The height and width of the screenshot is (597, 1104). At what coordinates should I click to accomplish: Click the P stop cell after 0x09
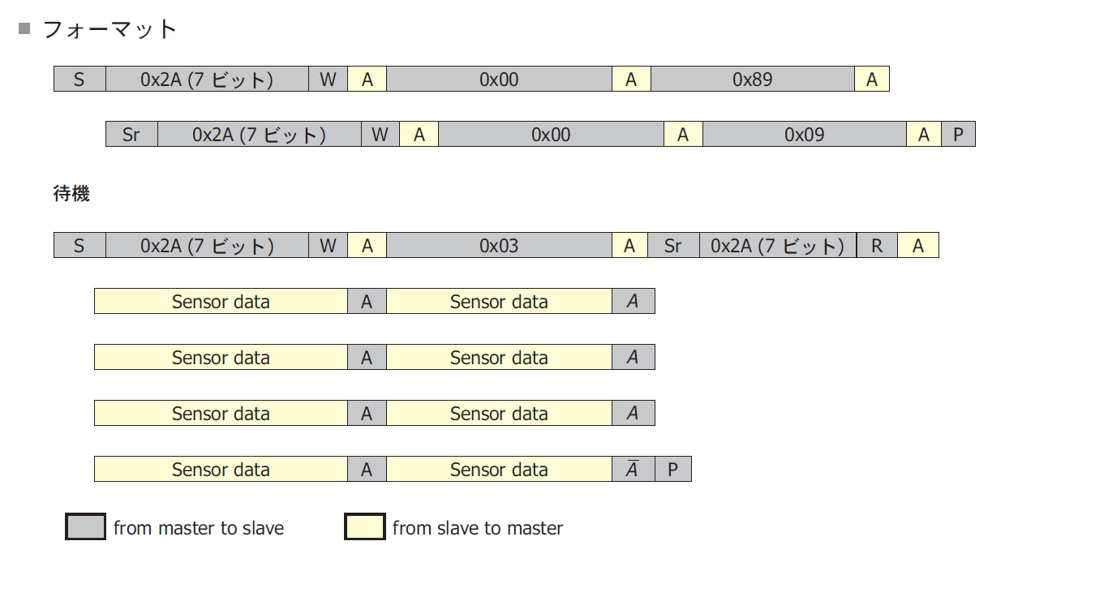coord(958,135)
